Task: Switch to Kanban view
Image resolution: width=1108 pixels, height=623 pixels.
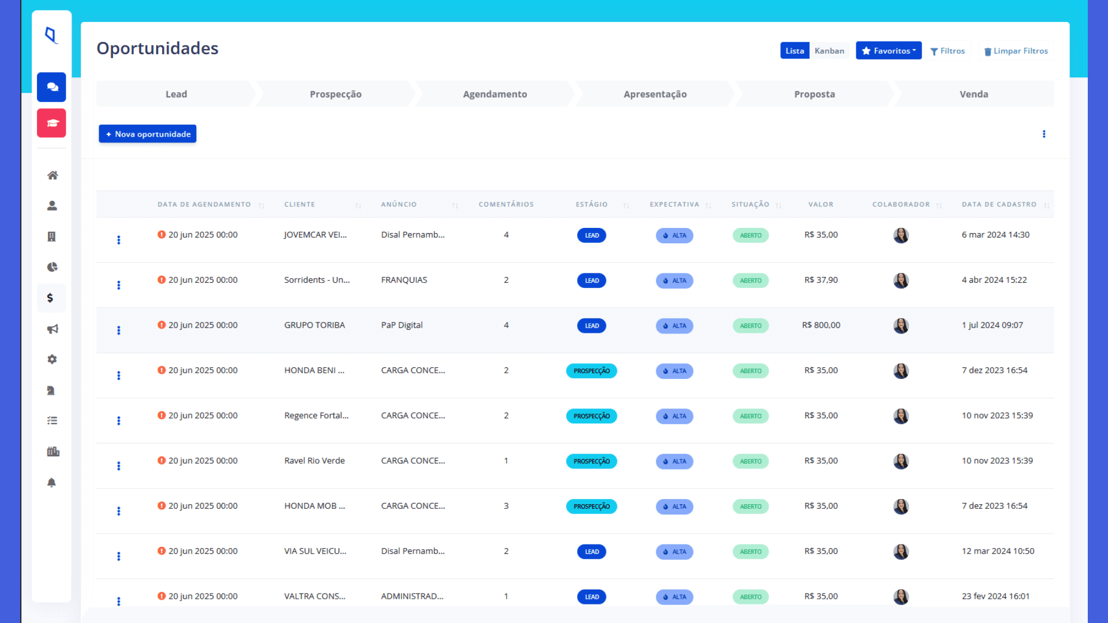Action: [829, 51]
